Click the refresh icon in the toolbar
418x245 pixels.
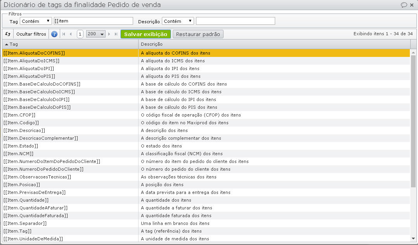8,34
